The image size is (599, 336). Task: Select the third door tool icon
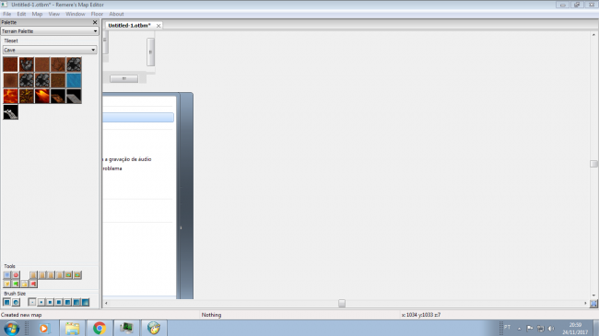click(x=51, y=275)
